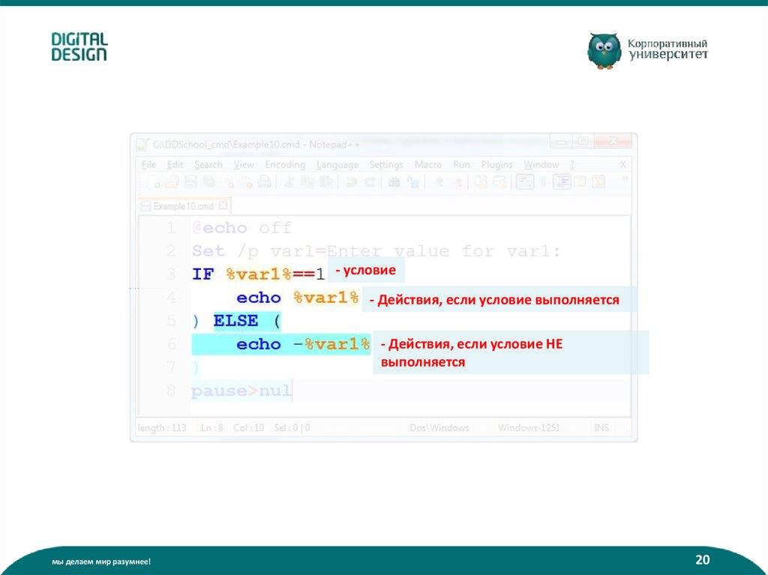Screen dimensions: 768x575
Task: Click 'pause>nul' on line 8
Action: 241,391
